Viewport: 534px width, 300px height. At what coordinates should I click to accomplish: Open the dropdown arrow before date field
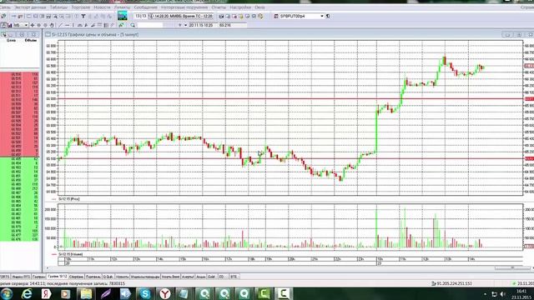185,25
